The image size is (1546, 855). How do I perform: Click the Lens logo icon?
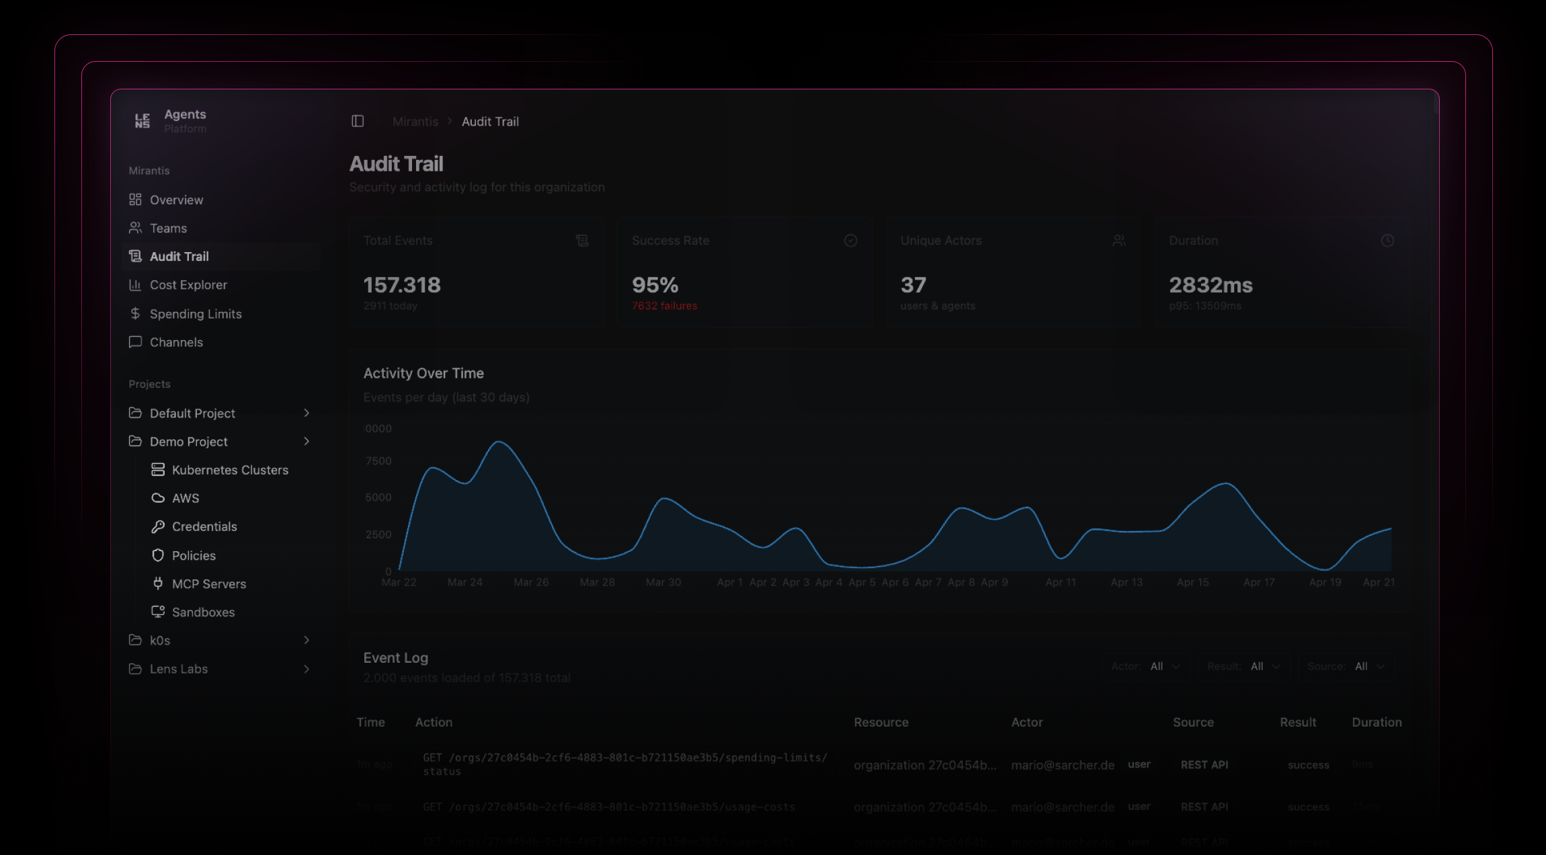tap(143, 121)
